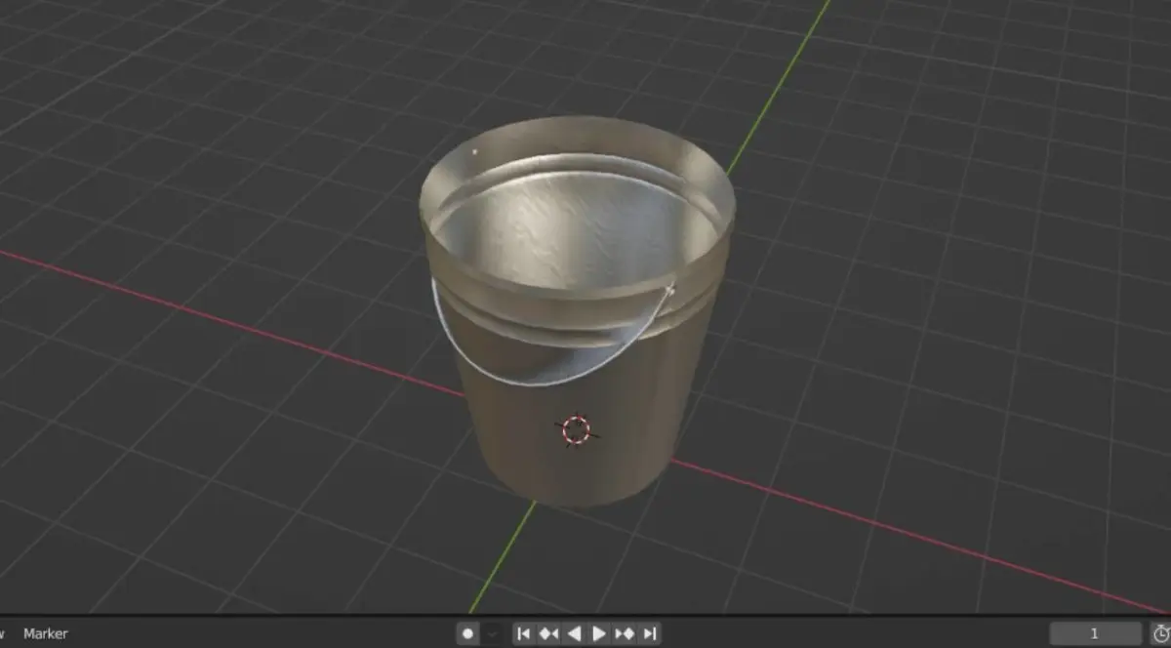1171x648 pixels.
Task: Jump to the next keyframe
Action: click(x=625, y=633)
